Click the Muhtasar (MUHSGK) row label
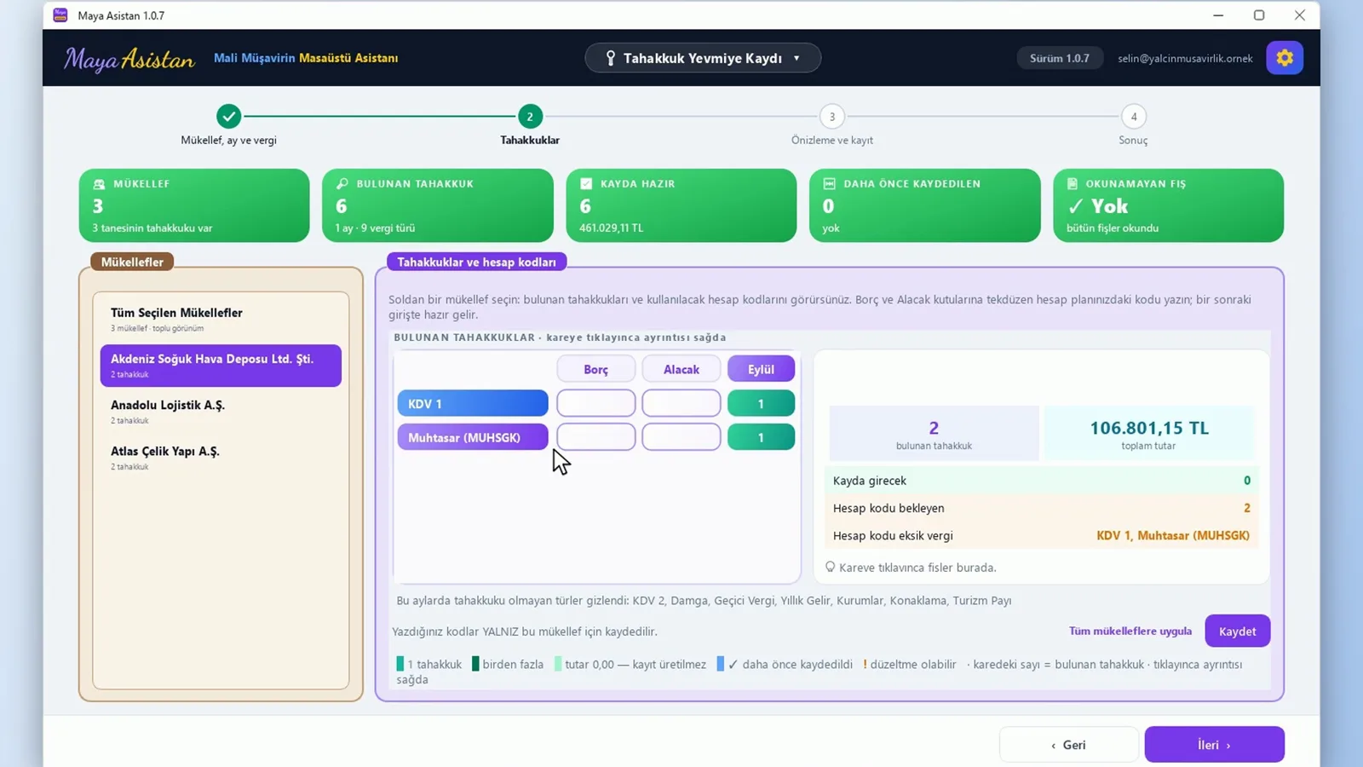1363x767 pixels. (x=473, y=437)
